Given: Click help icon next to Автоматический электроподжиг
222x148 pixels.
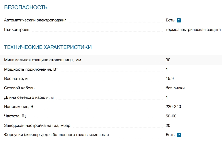Looking at the screenshot, I should [179, 20].
